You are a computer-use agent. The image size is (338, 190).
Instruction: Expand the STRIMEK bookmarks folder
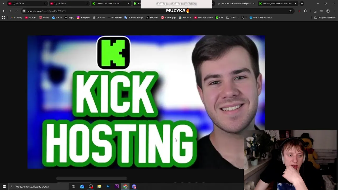coord(232,18)
